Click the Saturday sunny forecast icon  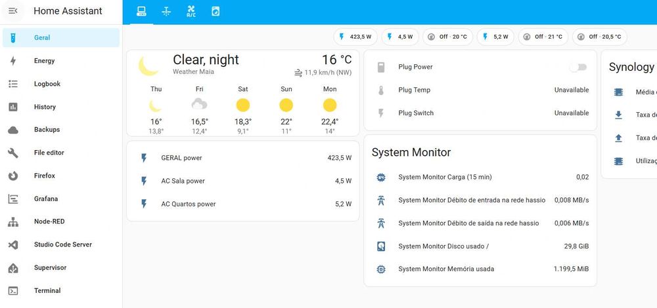point(243,105)
